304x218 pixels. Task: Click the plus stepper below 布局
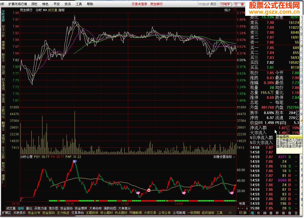[238, 208]
